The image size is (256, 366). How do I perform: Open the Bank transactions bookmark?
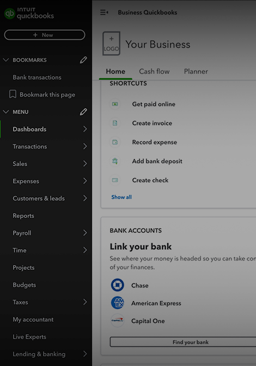[x=37, y=77]
